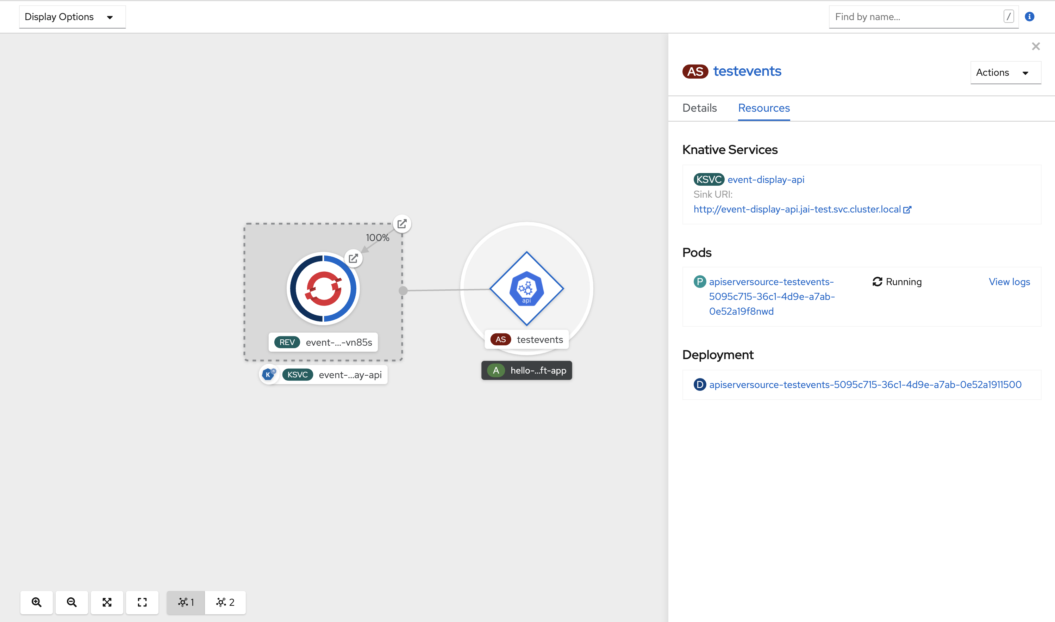Select the testevents API server source node
This screenshot has width=1055, height=622.
(x=527, y=288)
